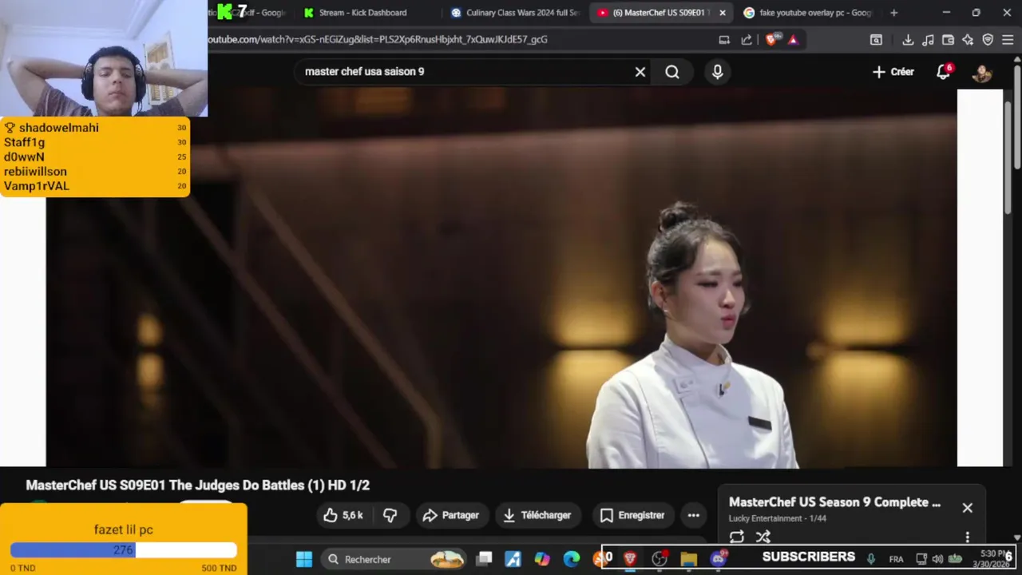The height and width of the screenshot is (575, 1022).
Task: Like the video showing 5,6 k
Action: click(x=343, y=515)
